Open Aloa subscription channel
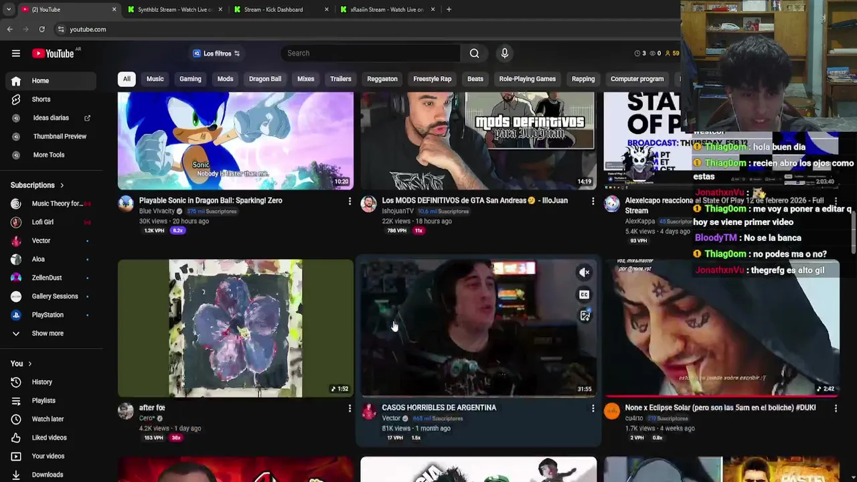 [x=51, y=259]
